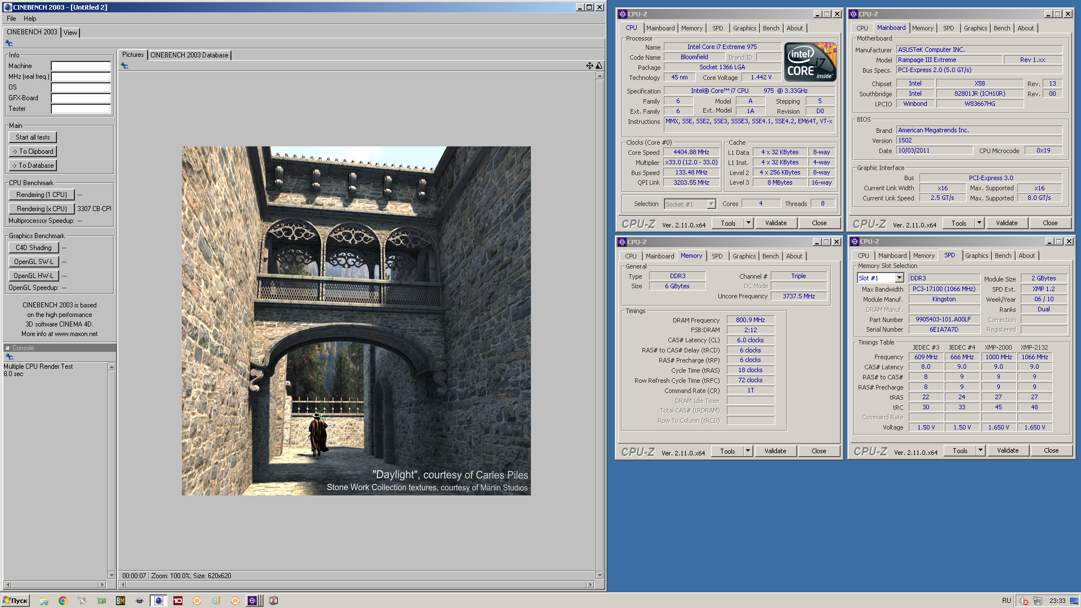Run the C4D Shading test
Screen dimensions: 1081x608
tap(34, 248)
